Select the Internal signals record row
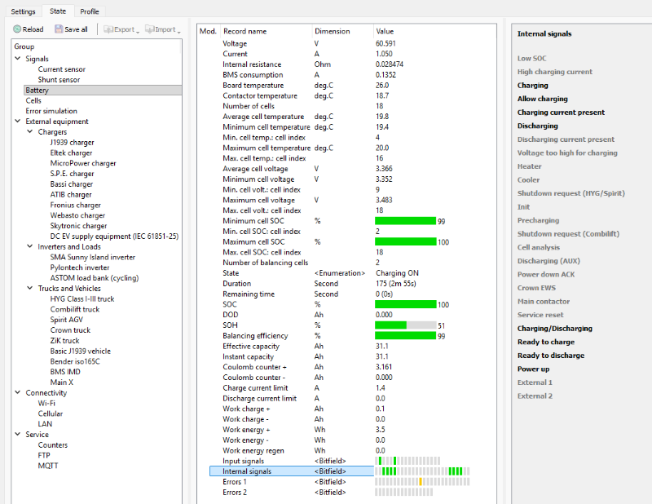Image resolution: width=652 pixels, height=504 pixels. pyautogui.click(x=292, y=471)
